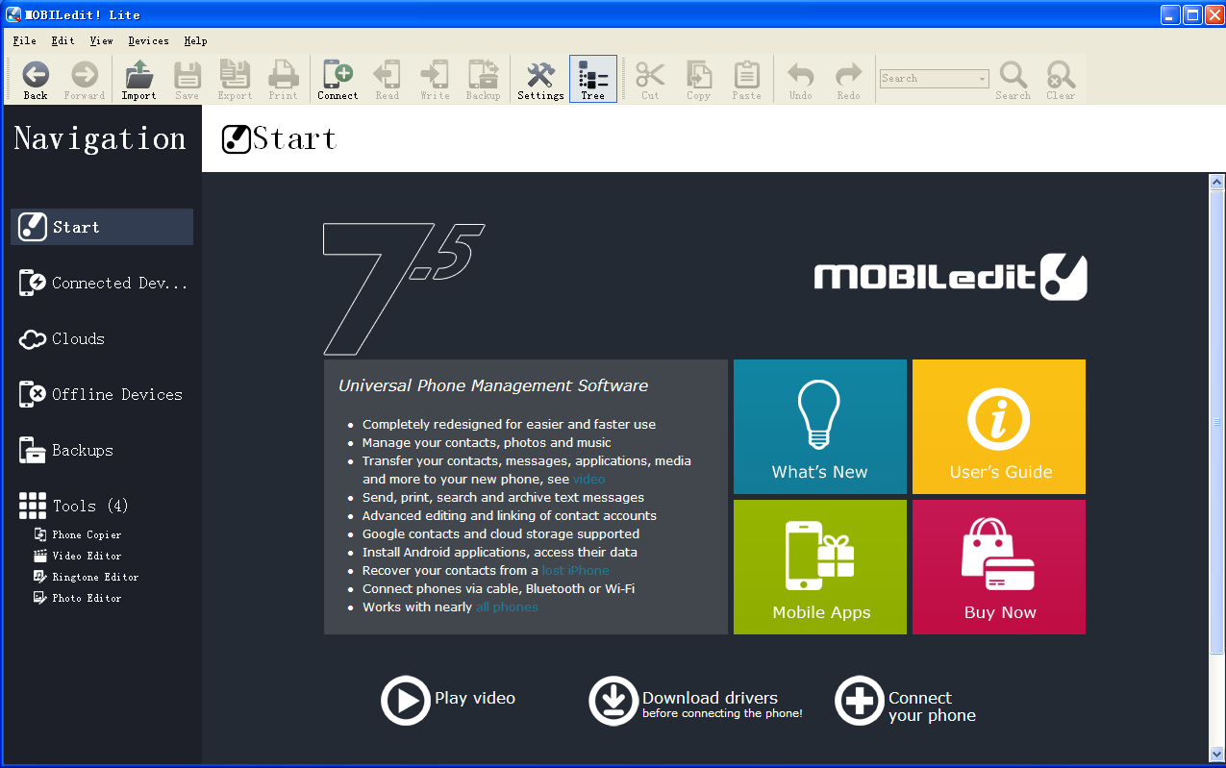
Task: Click the Back toolbar icon
Action: (36, 80)
